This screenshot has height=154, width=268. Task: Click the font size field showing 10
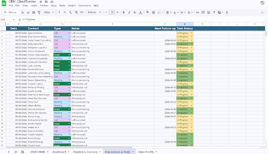tap(112, 12)
